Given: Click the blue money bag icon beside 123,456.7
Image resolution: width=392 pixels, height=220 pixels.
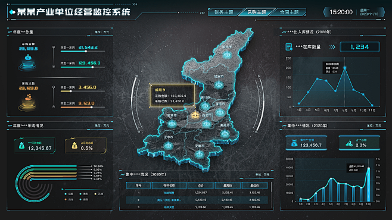Looking at the screenshot, I should [x=294, y=143].
